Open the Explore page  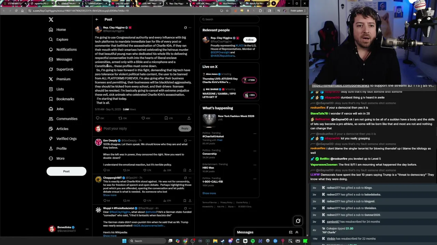click(58, 39)
